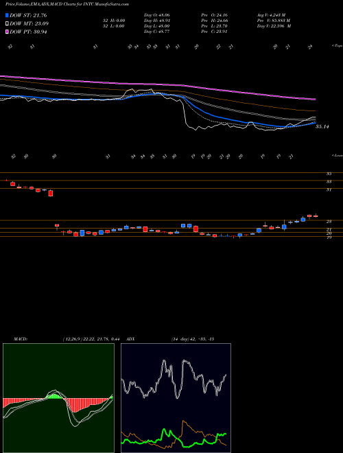Click the MACD (12,26,9) values text
This screenshot has height=453, width=343.
point(91,339)
